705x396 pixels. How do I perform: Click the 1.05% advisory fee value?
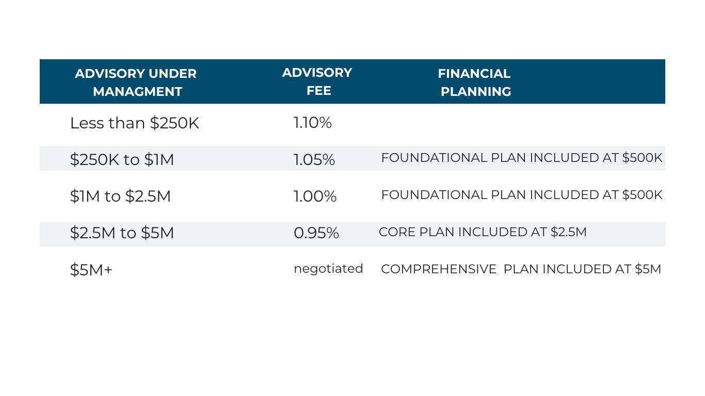[x=314, y=160]
